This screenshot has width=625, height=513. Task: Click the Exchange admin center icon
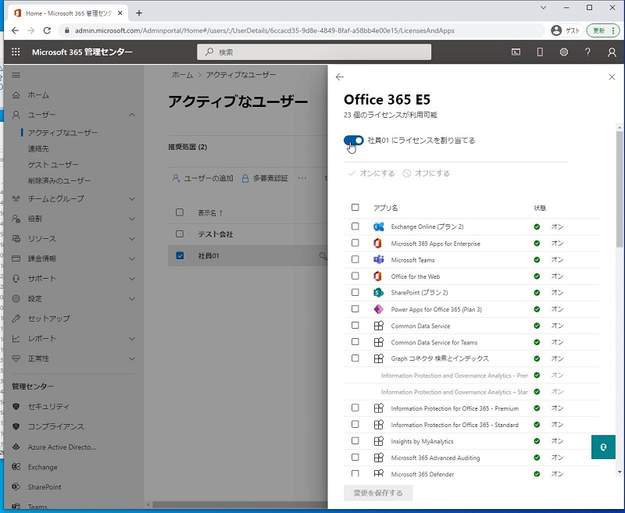tap(16, 467)
